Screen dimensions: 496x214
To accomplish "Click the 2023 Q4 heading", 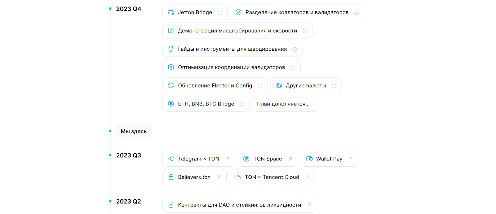I will point(129,9).
